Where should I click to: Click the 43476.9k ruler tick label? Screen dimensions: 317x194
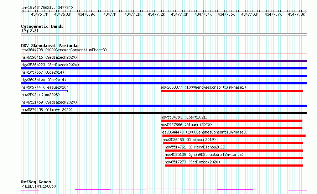pyautogui.click(x=86, y=14)
